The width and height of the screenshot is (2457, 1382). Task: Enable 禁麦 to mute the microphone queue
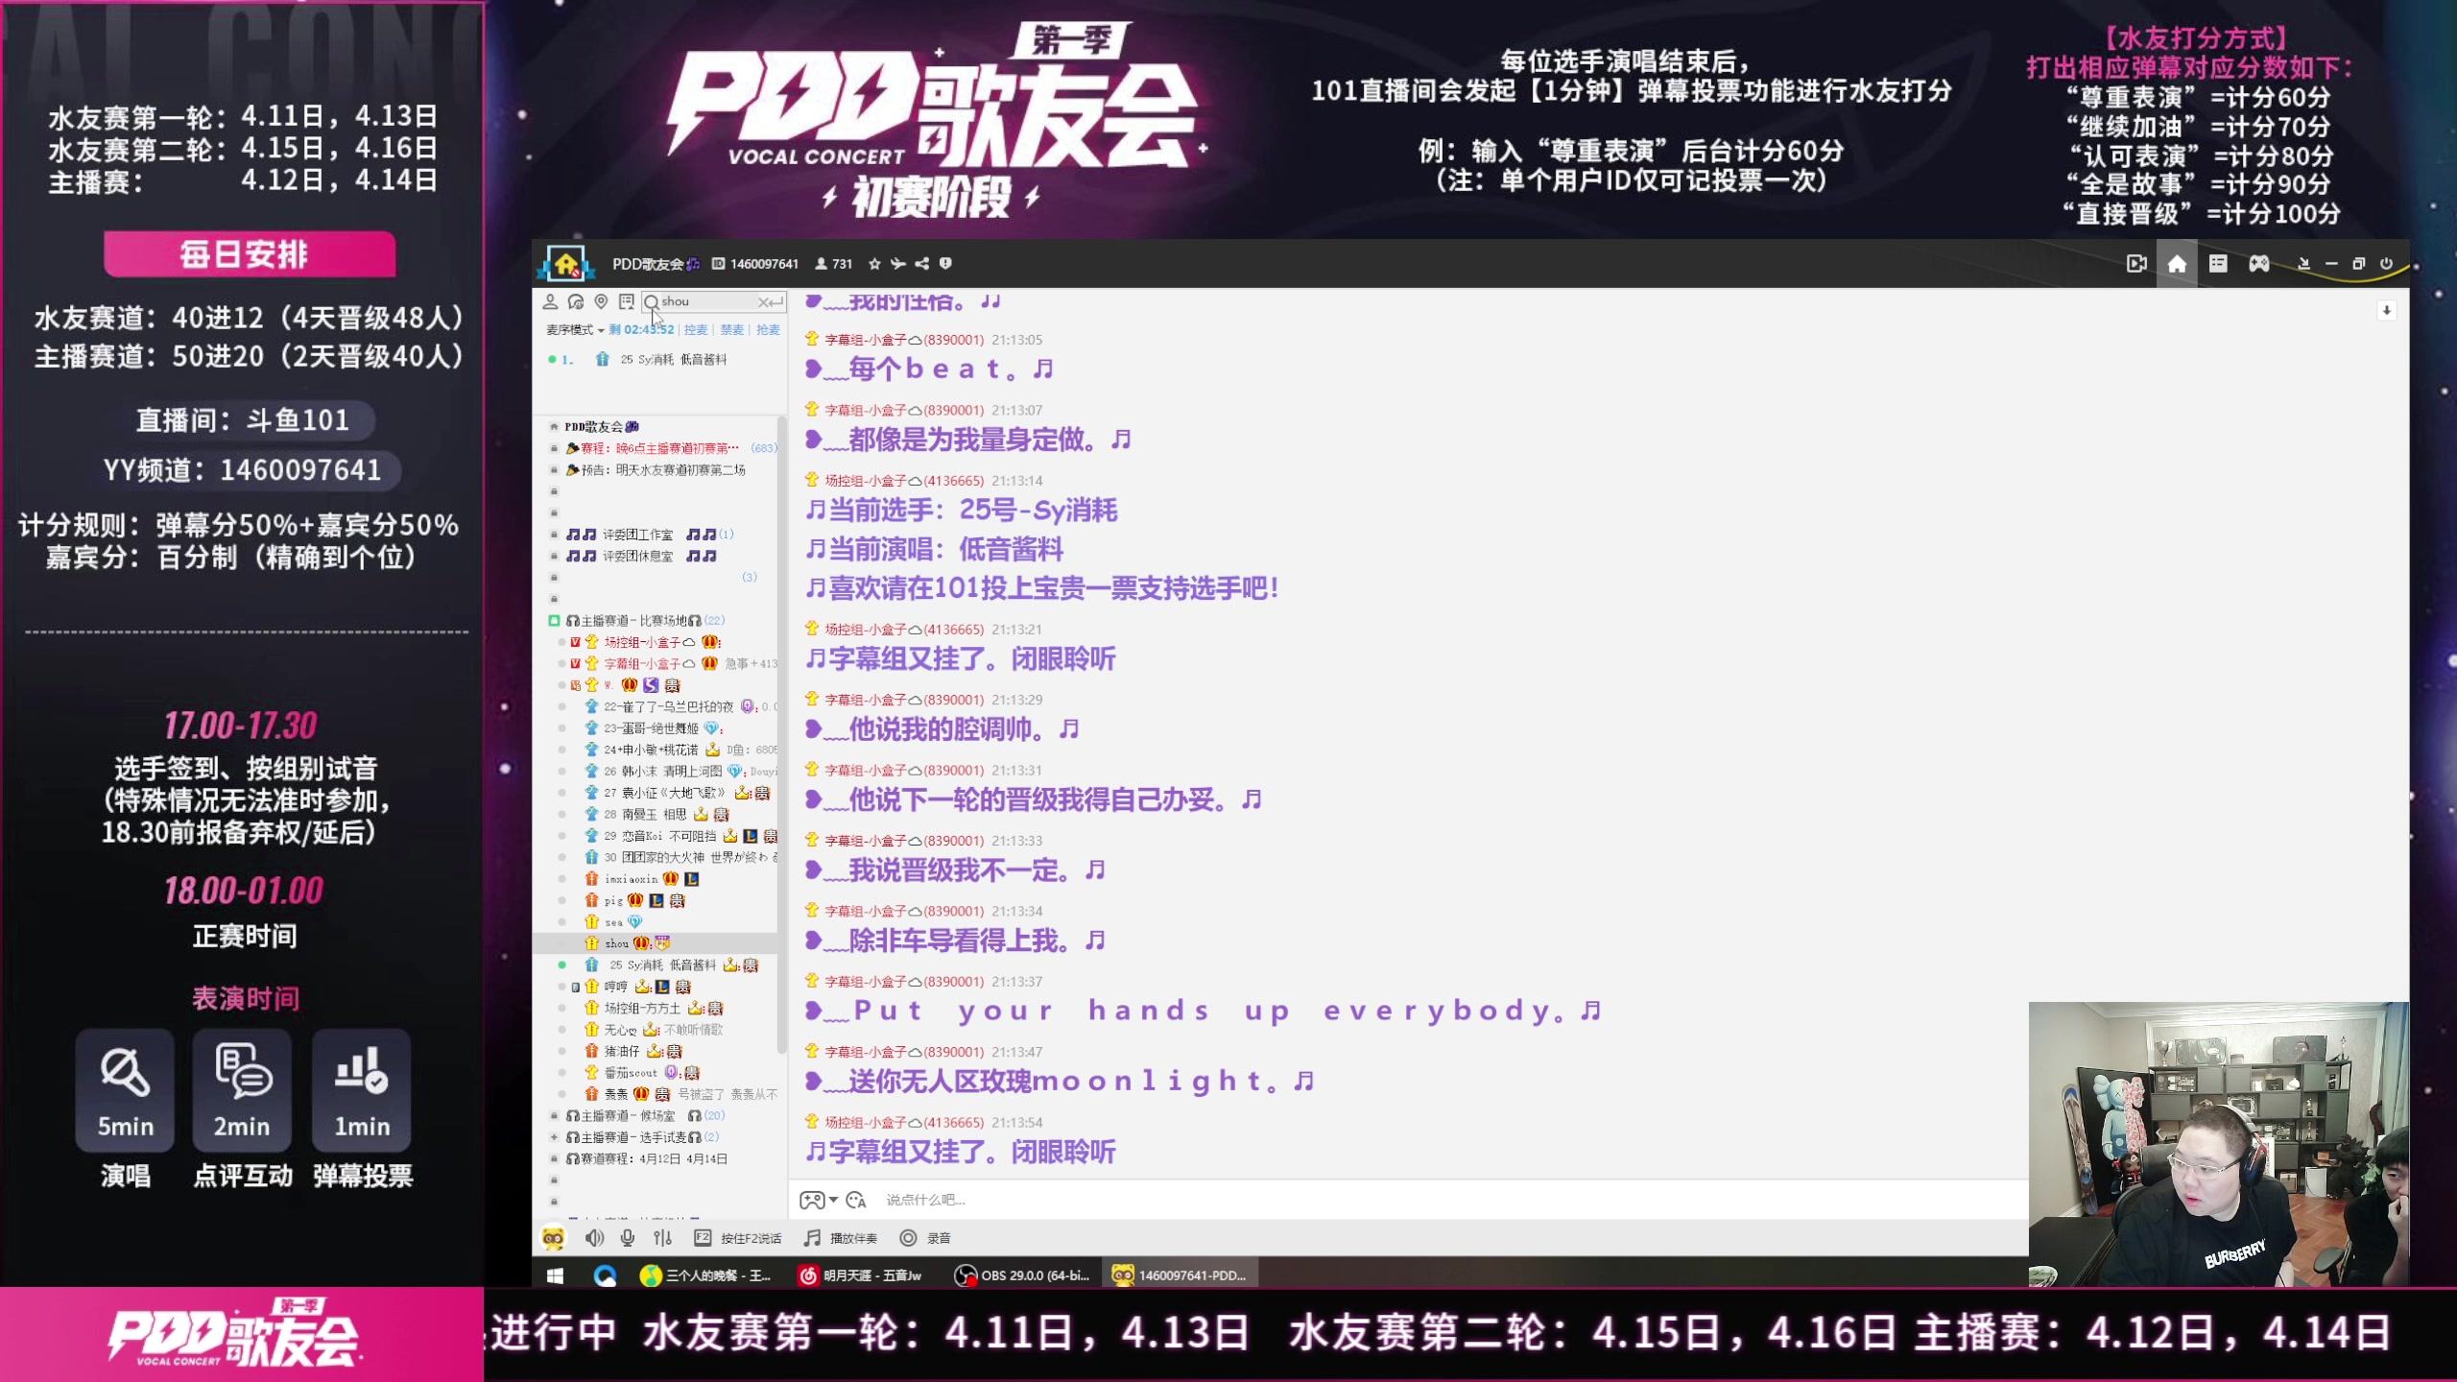[730, 330]
